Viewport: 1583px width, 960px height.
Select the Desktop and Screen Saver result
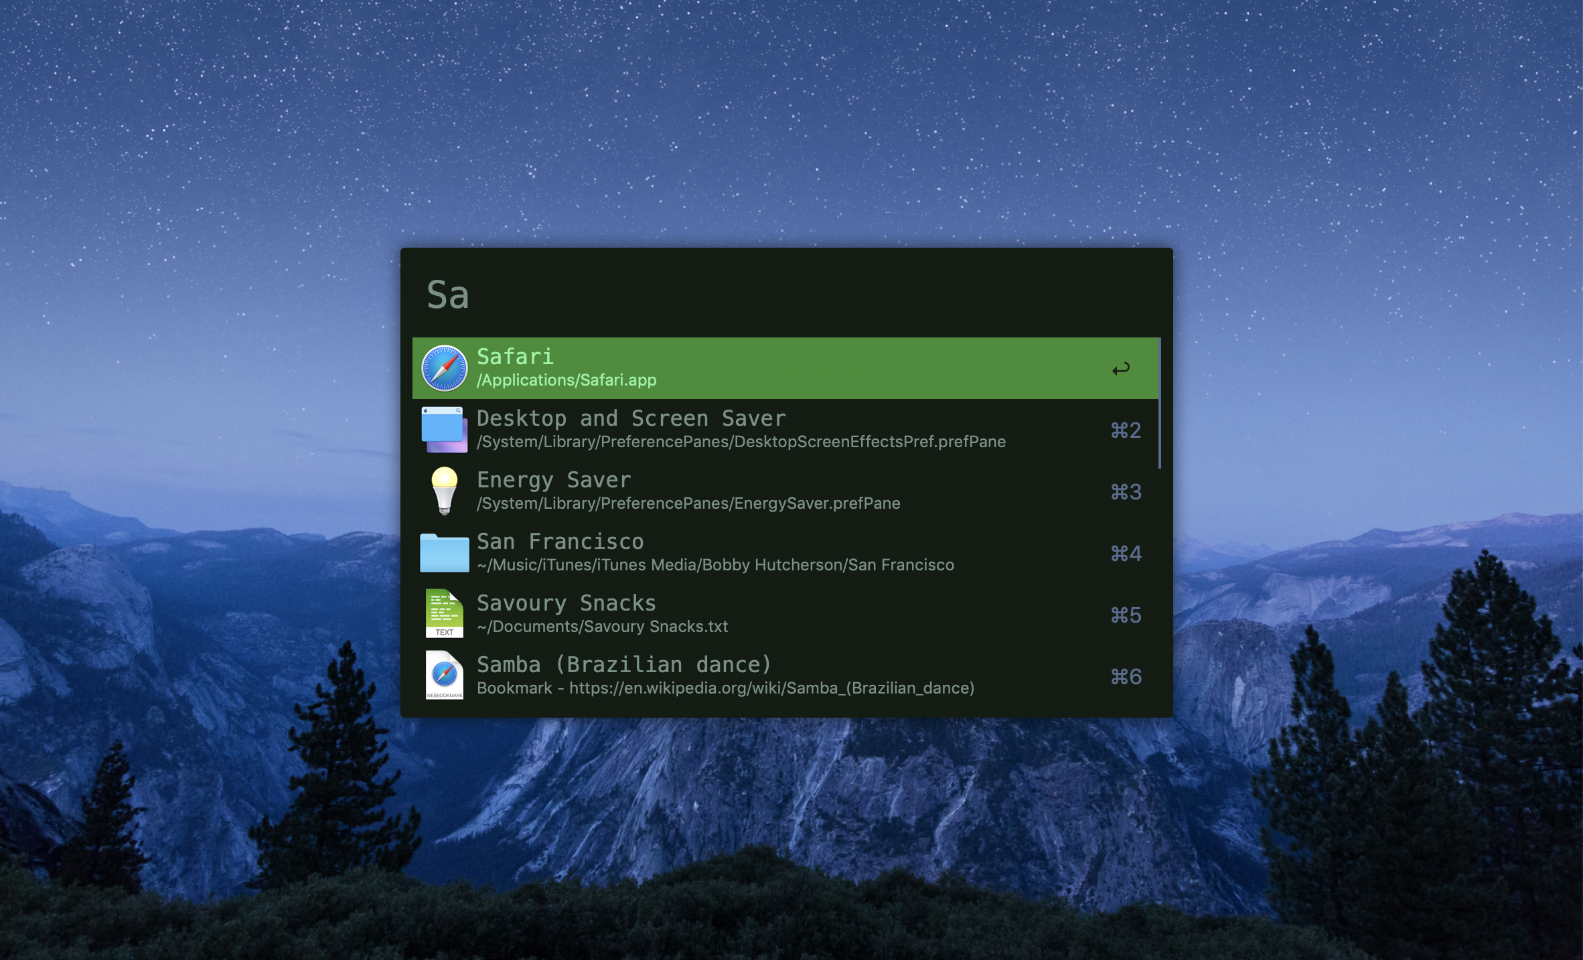(631, 418)
